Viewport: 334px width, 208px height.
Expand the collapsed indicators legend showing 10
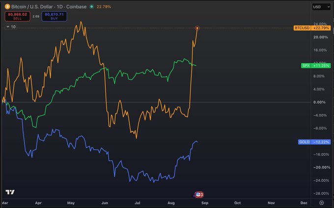tap(11, 27)
